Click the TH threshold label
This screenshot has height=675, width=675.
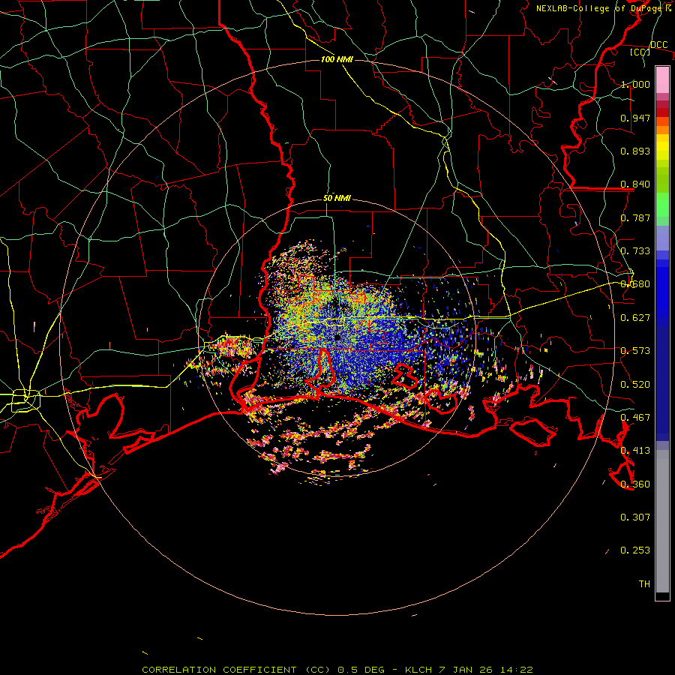point(644,584)
